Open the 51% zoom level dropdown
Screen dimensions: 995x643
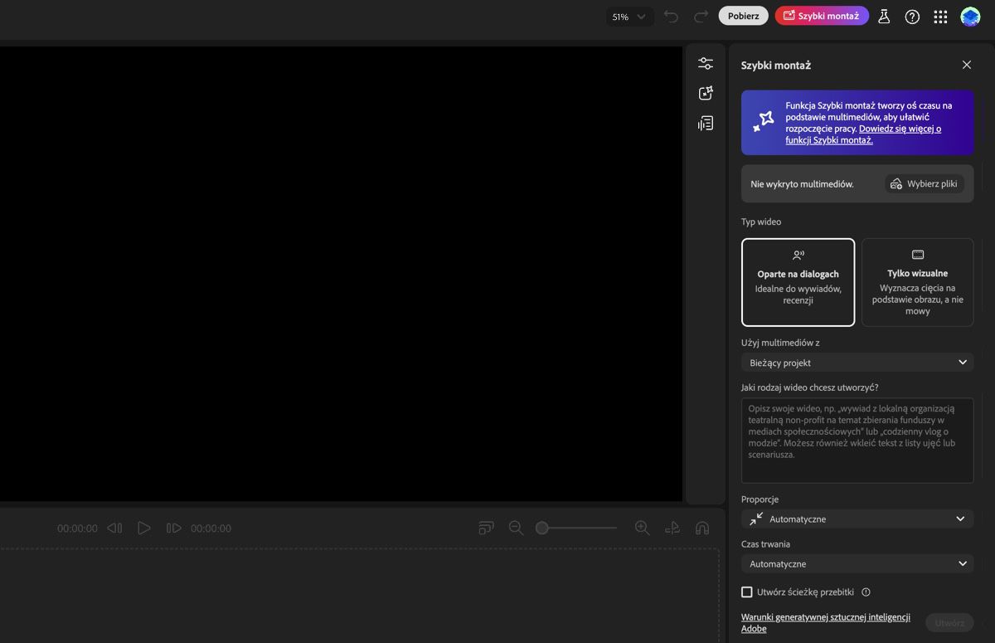pyautogui.click(x=629, y=17)
